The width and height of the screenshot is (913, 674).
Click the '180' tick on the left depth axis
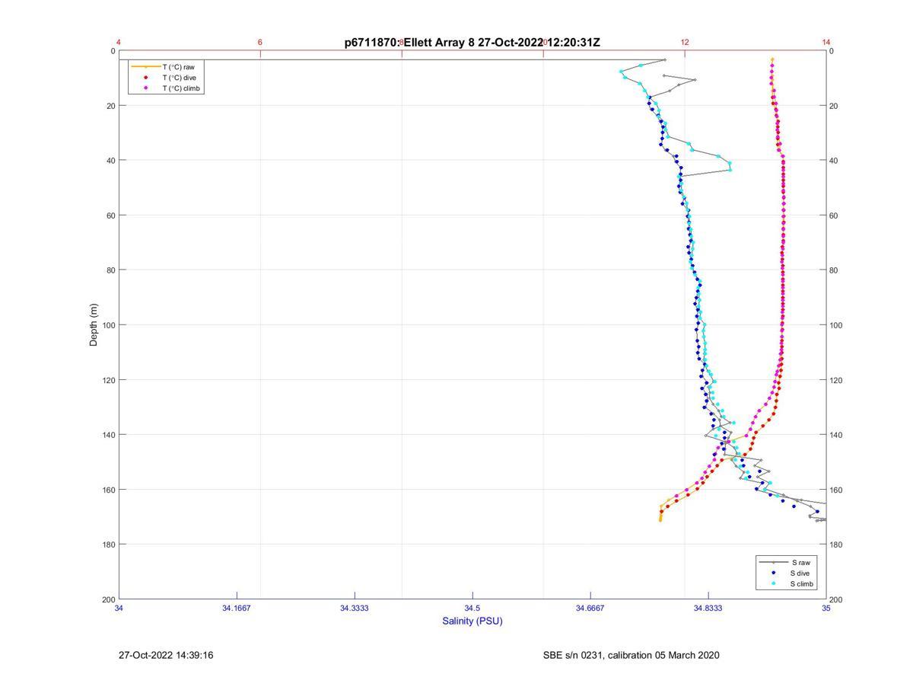[x=107, y=545]
